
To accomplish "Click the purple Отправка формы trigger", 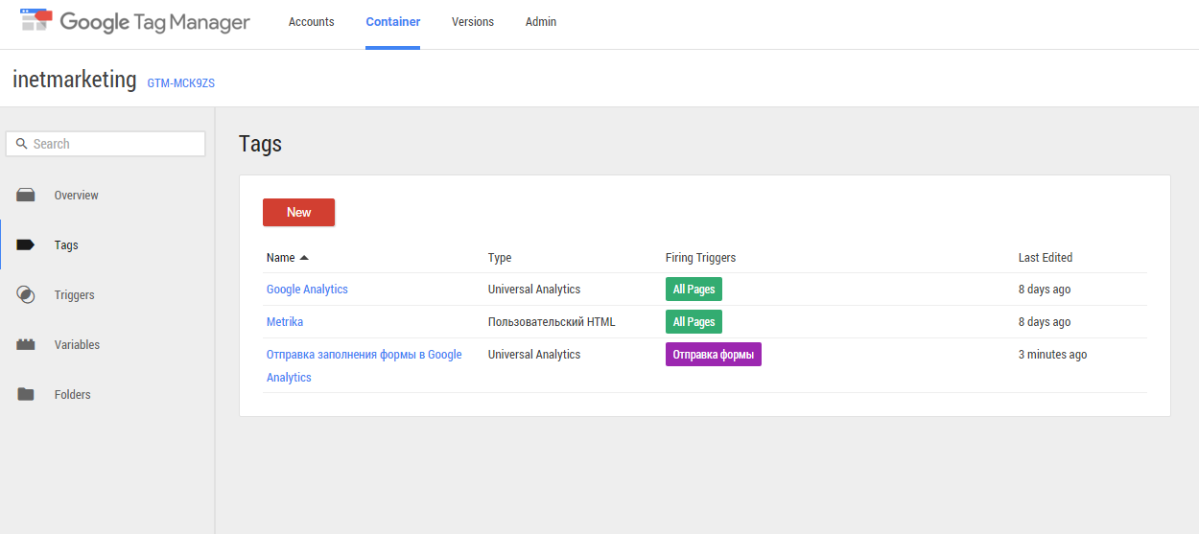I will tap(714, 355).
